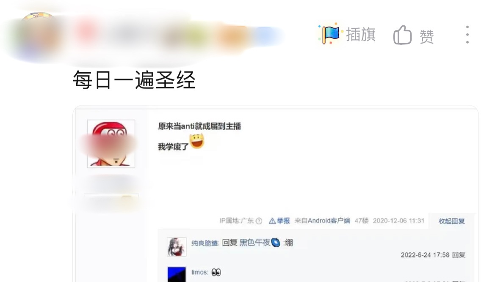The width and height of the screenshot is (495, 282).
Task: Click the question mark beside IP属地
Action: tap(259, 221)
